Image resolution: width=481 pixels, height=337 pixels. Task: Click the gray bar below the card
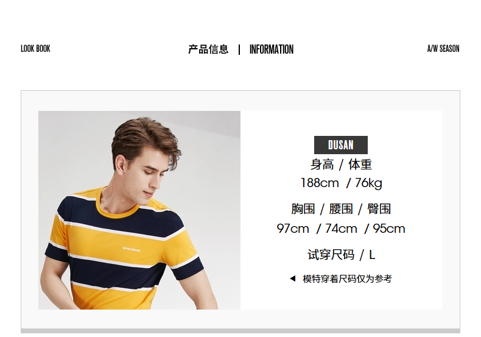240,331
